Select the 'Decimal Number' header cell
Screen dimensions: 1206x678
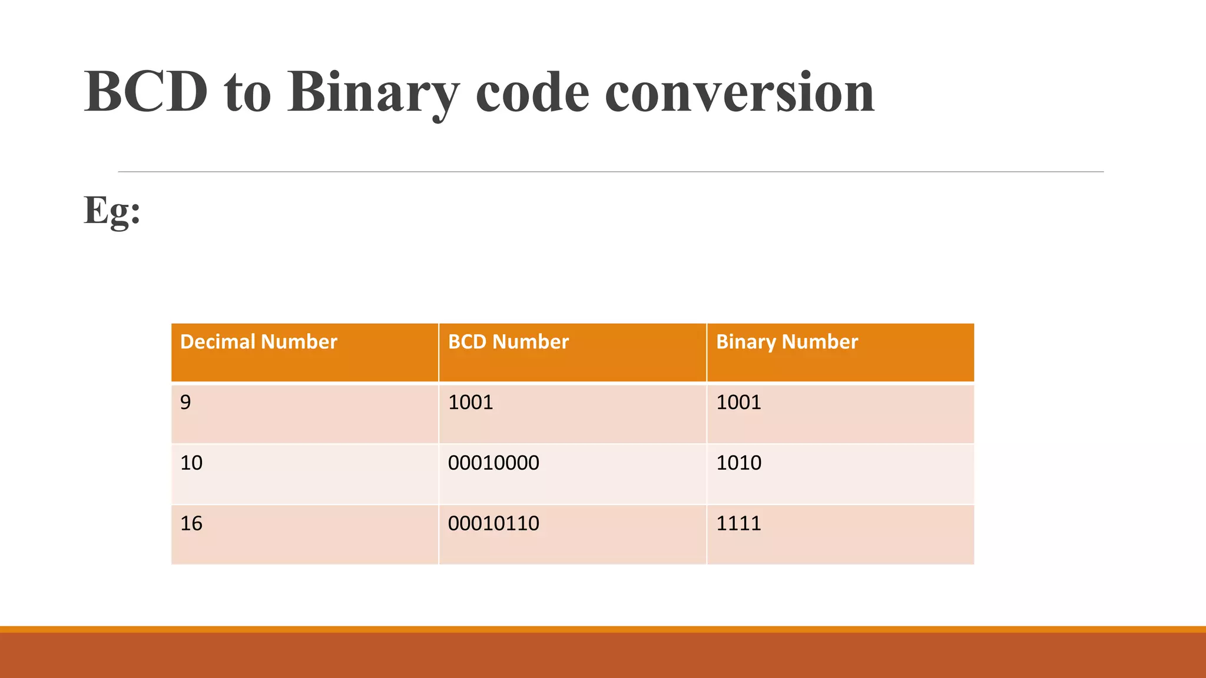259,342
